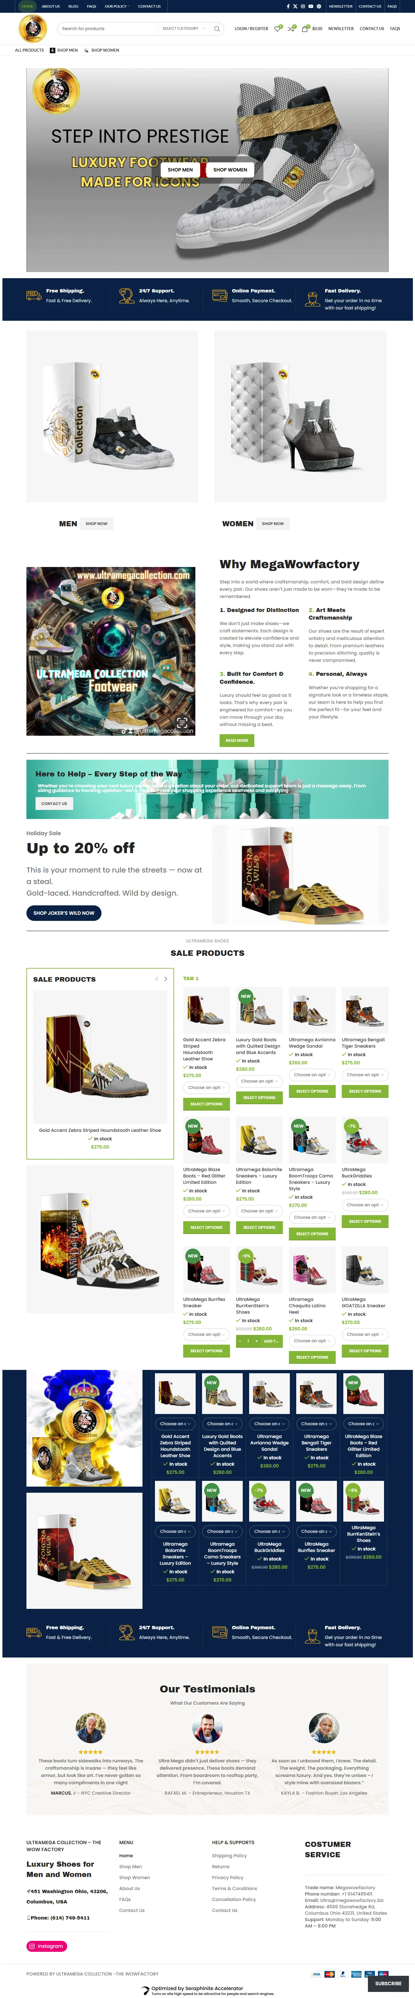
Task: Click the green Read More button
Action: (x=237, y=740)
